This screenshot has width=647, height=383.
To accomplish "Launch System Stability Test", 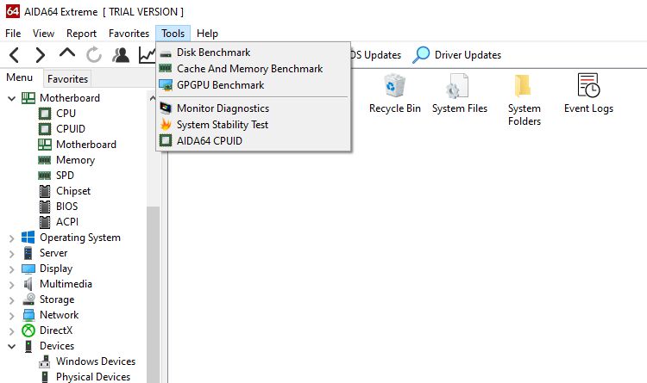I will (254, 125).
